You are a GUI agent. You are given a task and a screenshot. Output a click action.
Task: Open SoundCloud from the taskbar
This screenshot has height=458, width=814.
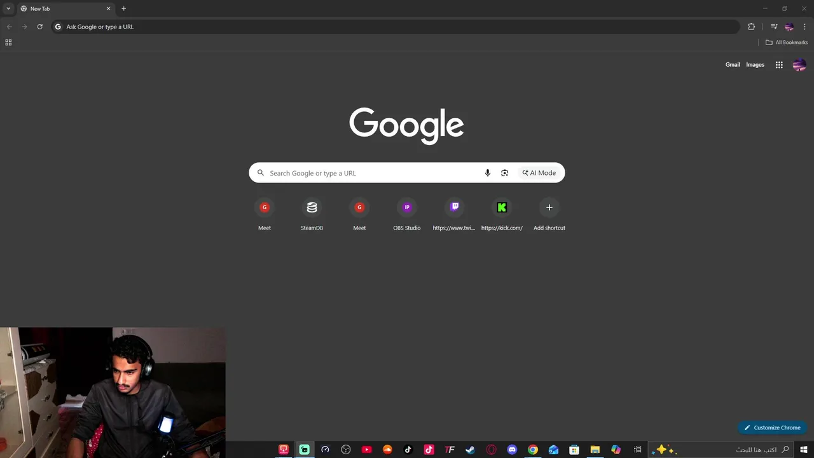pyautogui.click(x=387, y=450)
